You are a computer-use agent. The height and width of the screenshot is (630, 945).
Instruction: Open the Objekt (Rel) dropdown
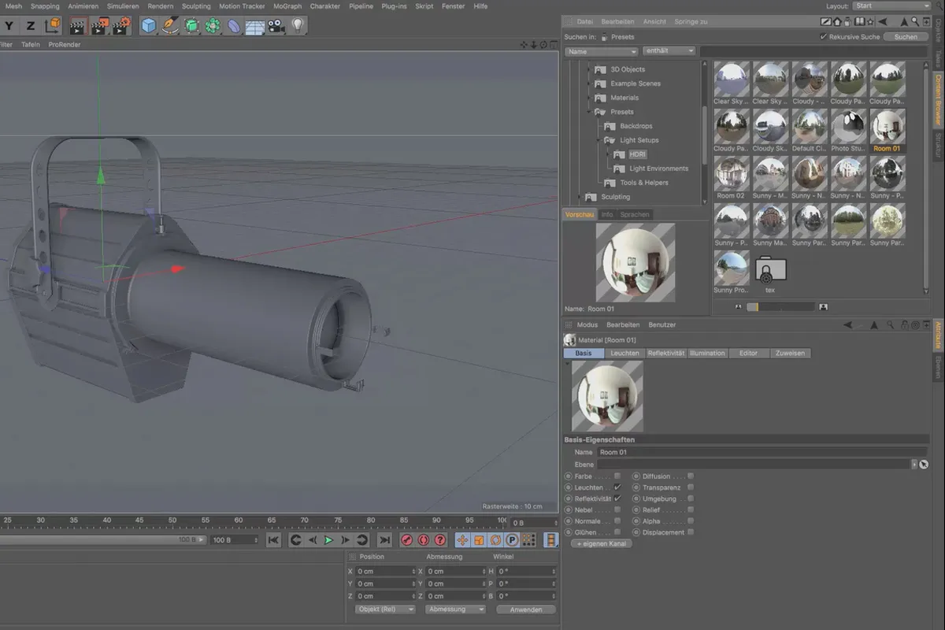coord(386,610)
